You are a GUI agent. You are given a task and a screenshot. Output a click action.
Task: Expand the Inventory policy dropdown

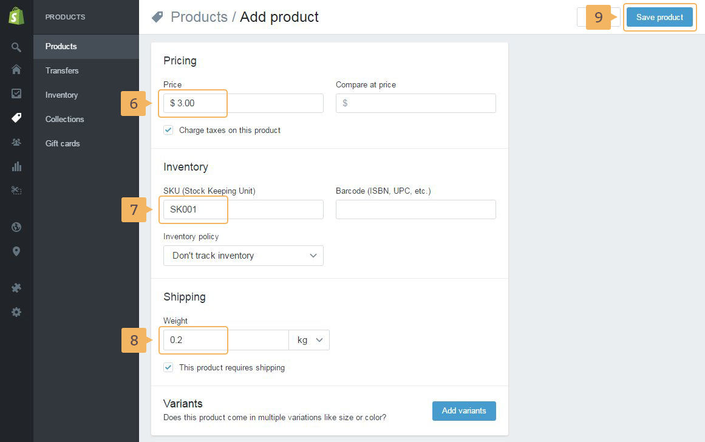pyautogui.click(x=243, y=256)
